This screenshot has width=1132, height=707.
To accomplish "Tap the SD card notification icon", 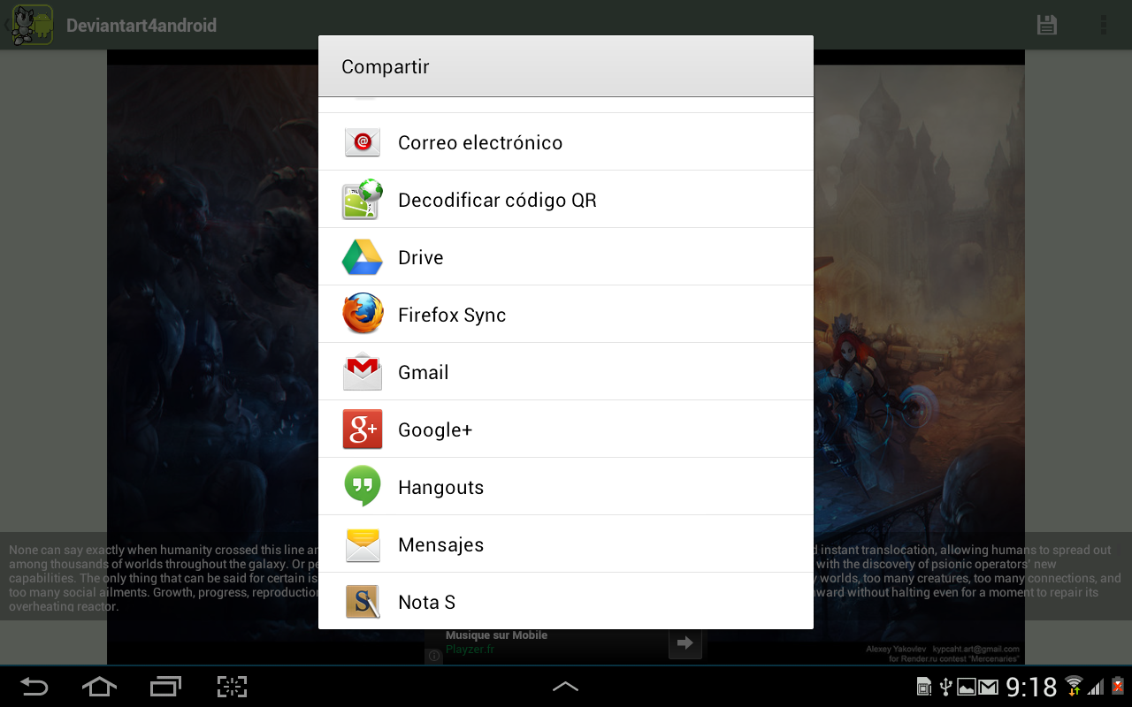I will [x=924, y=687].
